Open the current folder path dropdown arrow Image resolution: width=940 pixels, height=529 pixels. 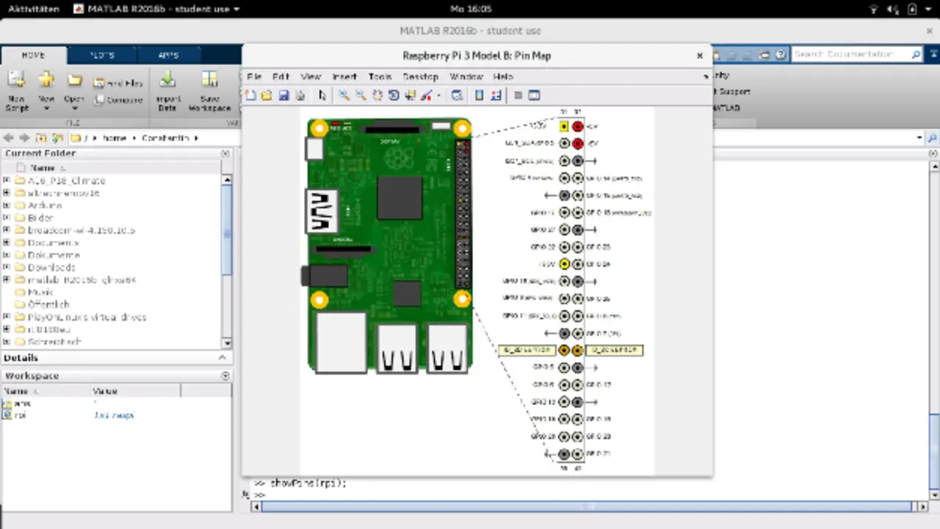click(x=919, y=138)
